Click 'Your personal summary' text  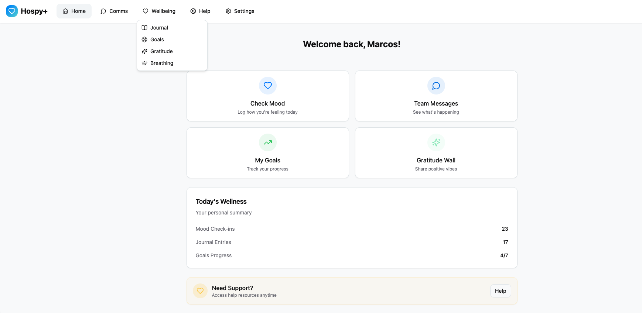point(224,213)
